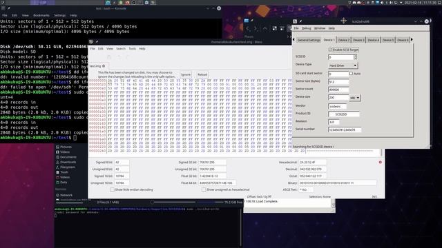
Task: Click the Serial number input field
Action: point(345,130)
